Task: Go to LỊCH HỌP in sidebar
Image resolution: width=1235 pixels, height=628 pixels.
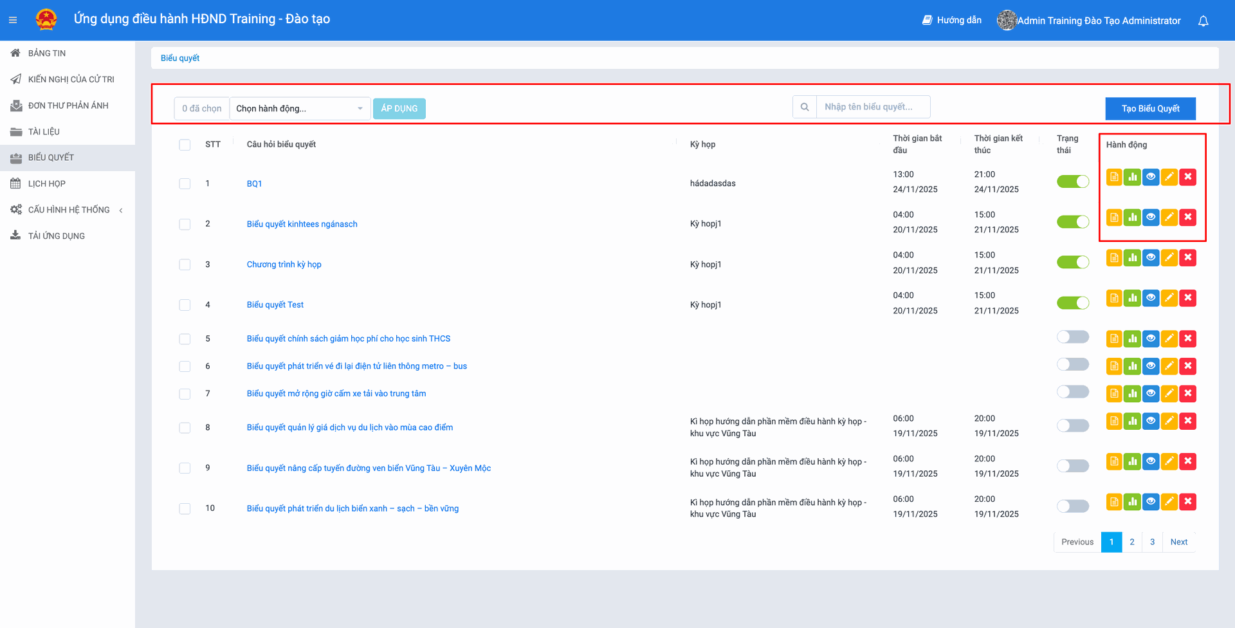Action: click(46, 184)
